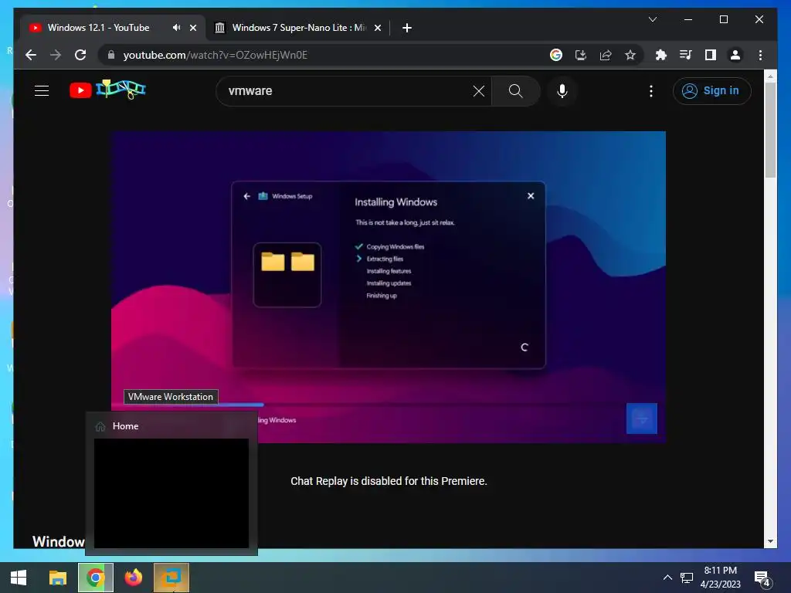Open taskbar clock and date
The width and height of the screenshot is (791, 593).
[x=721, y=578]
